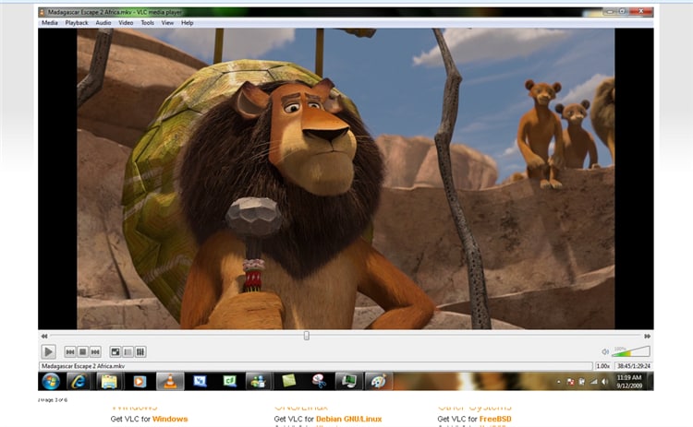Click the 38:45/1:29:24 elapsed time display
Image resolution: width=693 pixels, height=427 pixels.
pyautogui.click(x=634, y=366)
